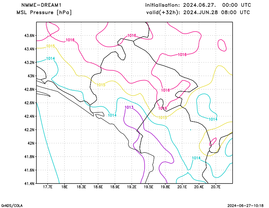
Task: Click the 1015 label at 43.4N latitude
Action: [51, 46]
